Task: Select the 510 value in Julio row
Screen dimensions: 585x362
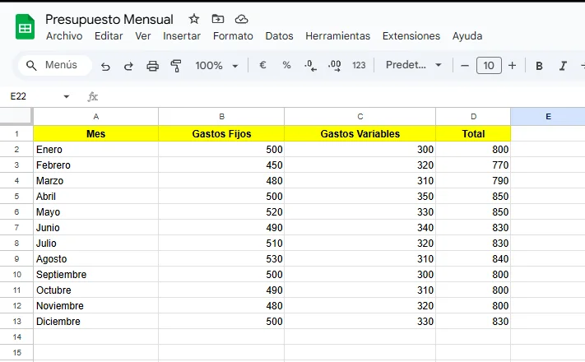Action: (x=221, y=244)
